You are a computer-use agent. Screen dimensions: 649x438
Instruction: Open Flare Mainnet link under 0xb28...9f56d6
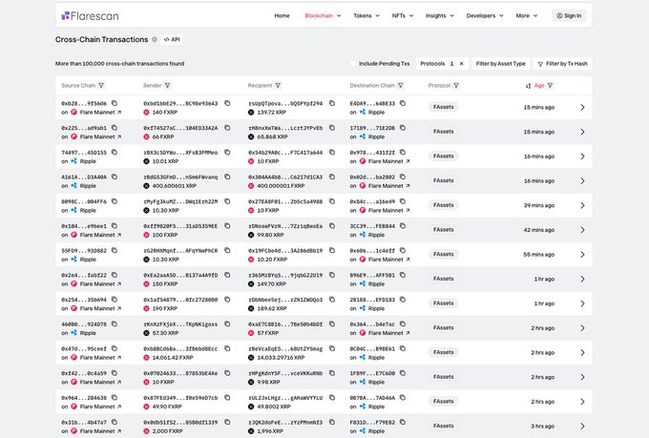(100, 113)
